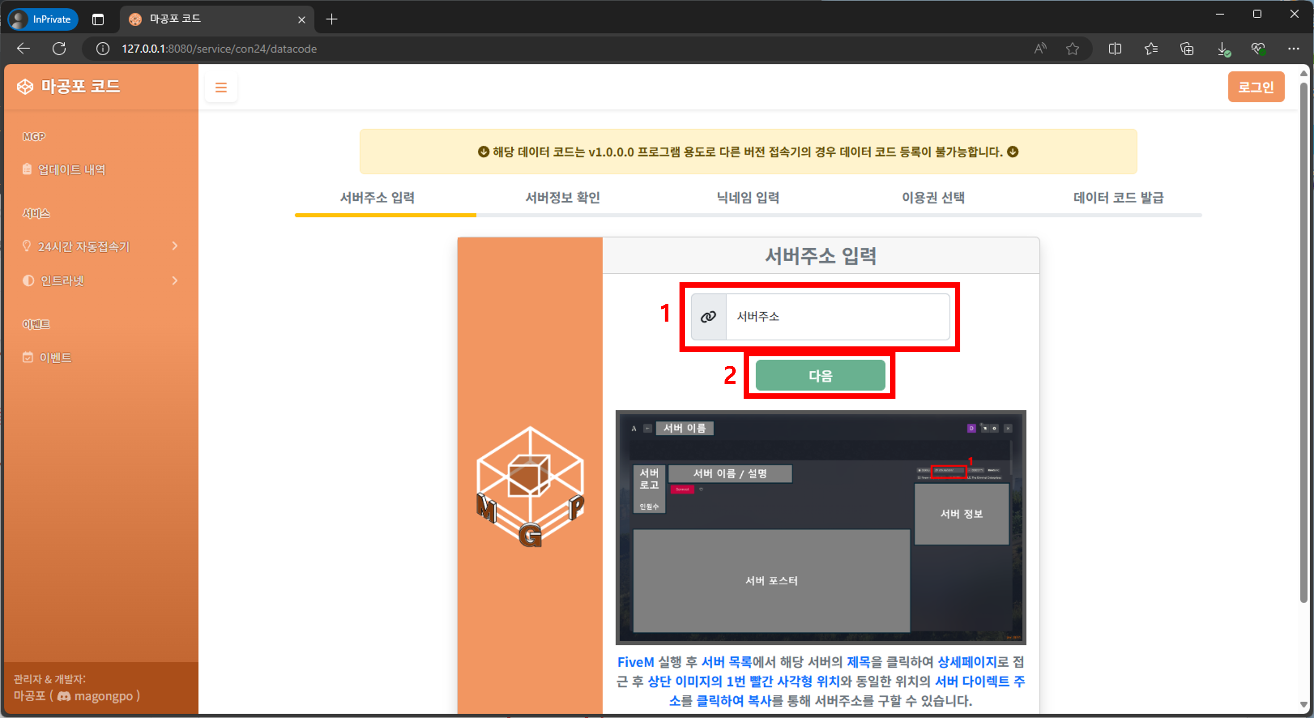Open Split screen icon
Viewport: 1314px width, 718px height.
coord(1114,48)
